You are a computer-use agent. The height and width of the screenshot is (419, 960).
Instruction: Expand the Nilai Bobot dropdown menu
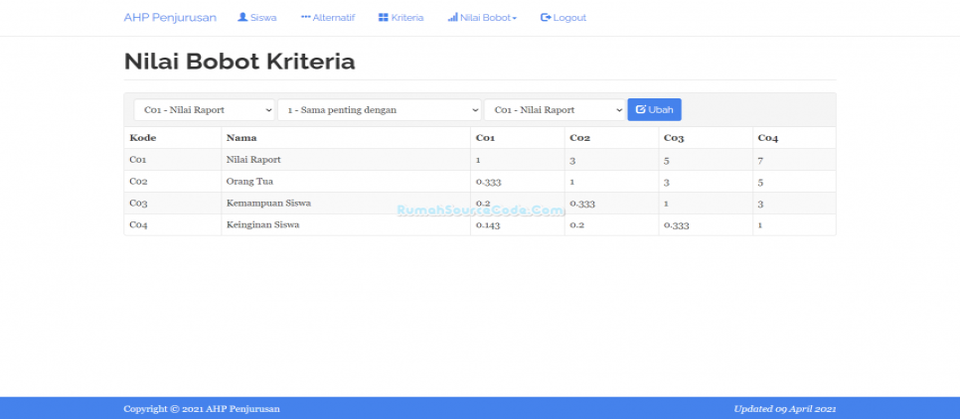click(482, 18)
